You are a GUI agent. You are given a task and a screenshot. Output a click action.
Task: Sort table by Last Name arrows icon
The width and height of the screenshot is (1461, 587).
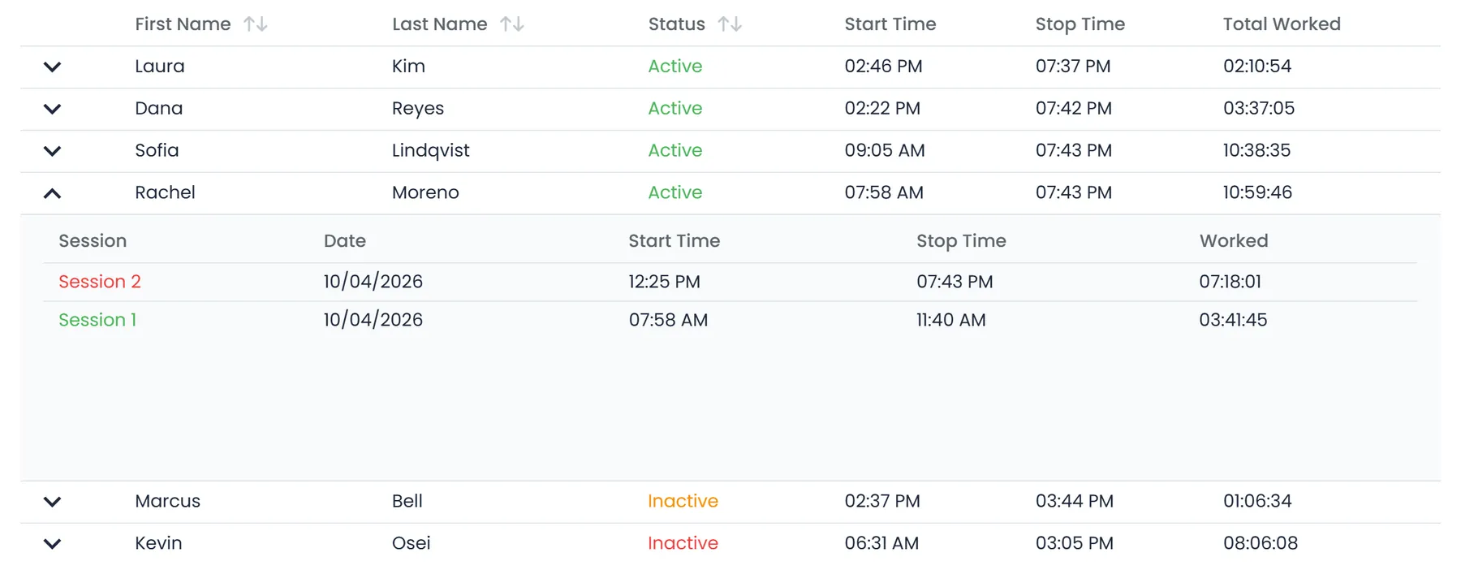coord(512,24)
